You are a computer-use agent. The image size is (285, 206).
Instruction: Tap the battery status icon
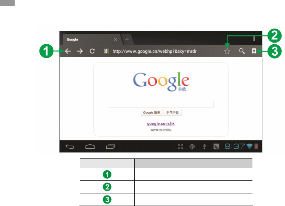[x=256, y=146]
